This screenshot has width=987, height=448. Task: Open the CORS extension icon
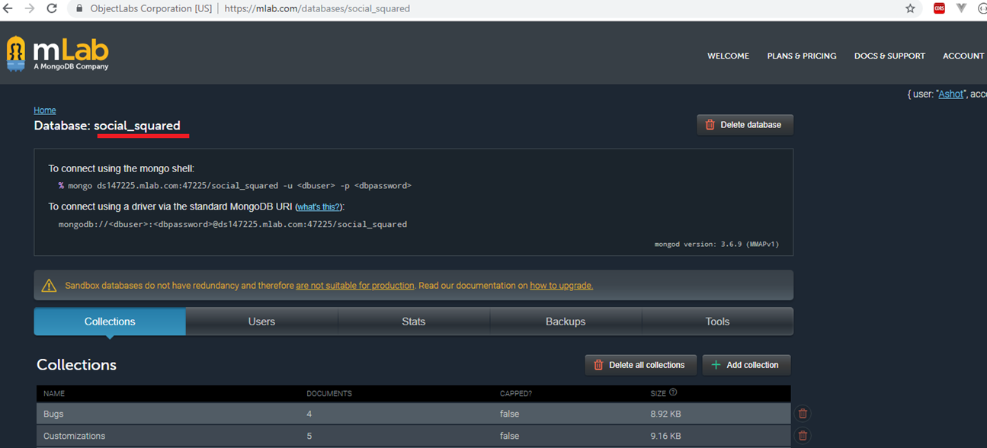point(939,8)
